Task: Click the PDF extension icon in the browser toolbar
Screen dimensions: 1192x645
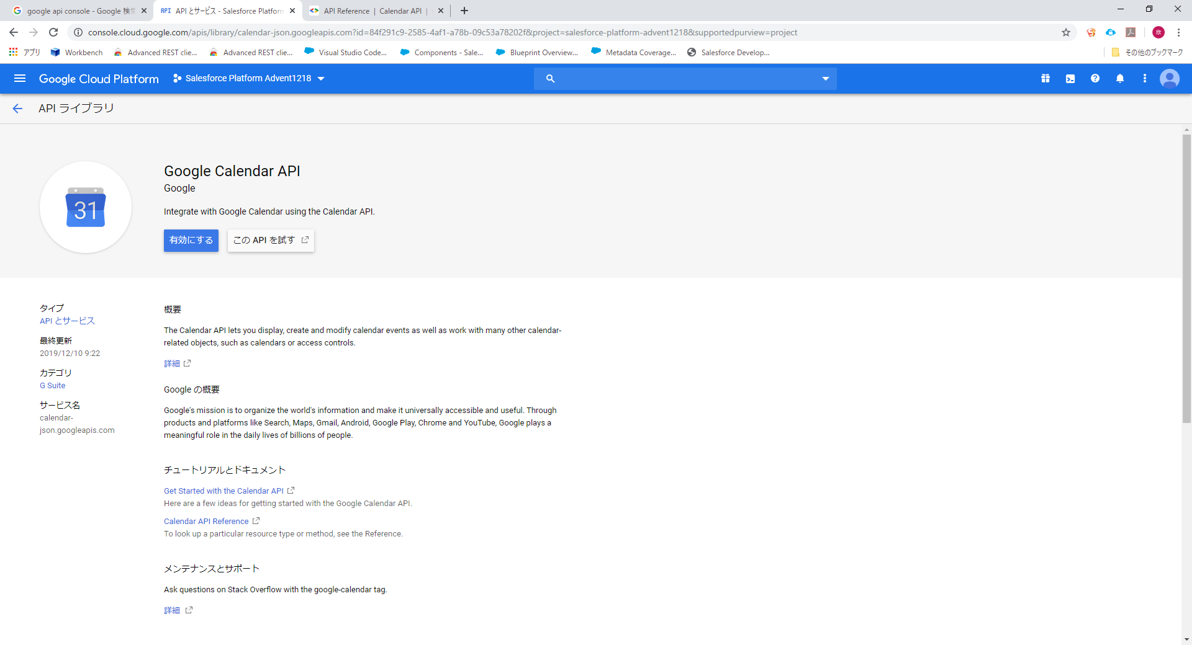Action: [1131, 32]
